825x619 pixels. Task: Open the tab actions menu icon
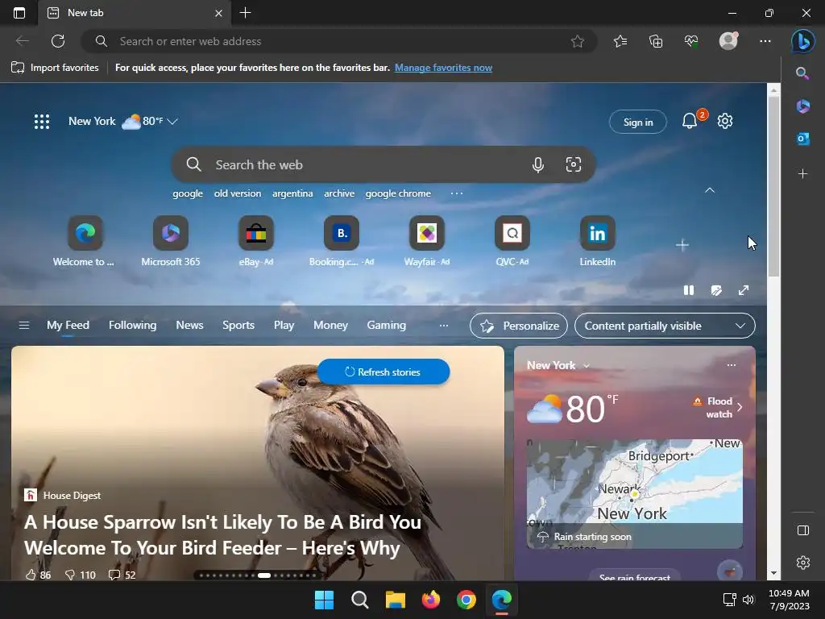pos(19,13)
